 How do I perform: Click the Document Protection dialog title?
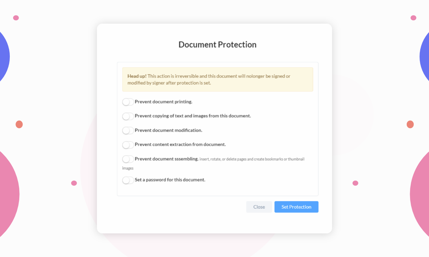coord(218,44)
